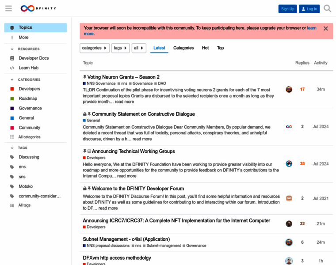
Task: Open the hamburger sidebar menu
Action: [x=8, y=8]
